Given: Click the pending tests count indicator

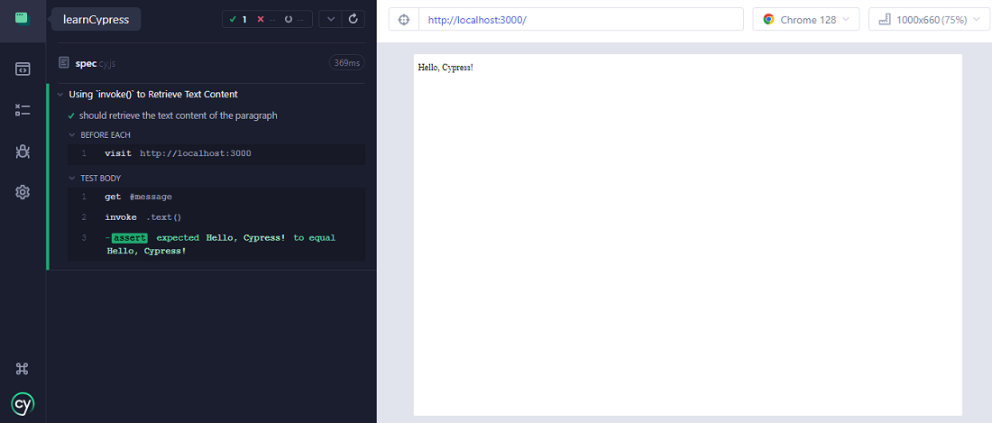Looking at the screenshot, I should (294, 20).
